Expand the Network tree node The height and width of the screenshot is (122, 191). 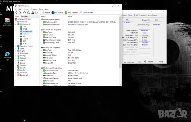click(x=16, y=58)
